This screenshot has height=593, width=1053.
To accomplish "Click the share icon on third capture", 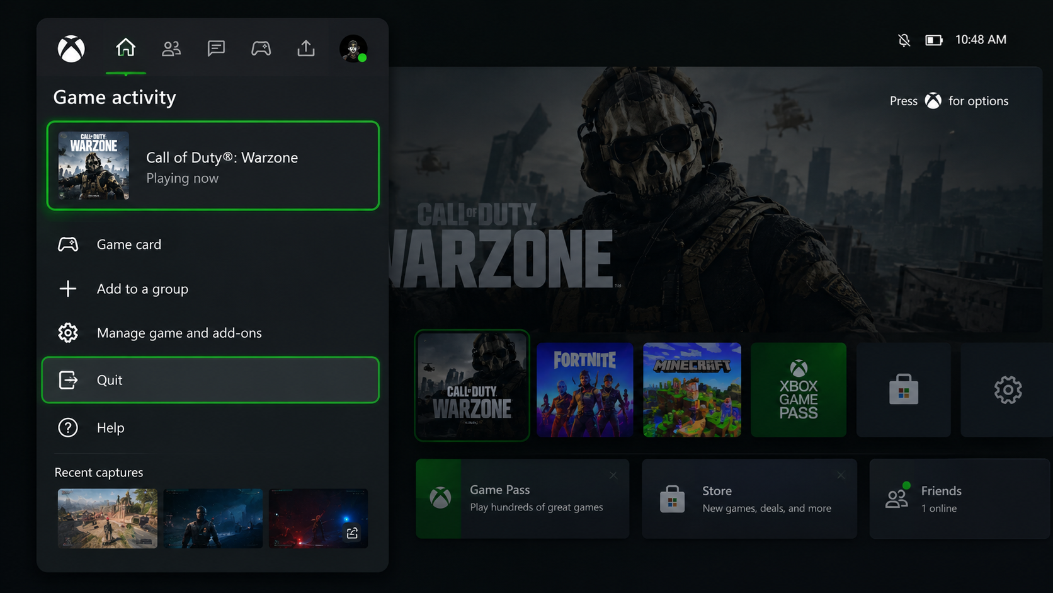I will 352,533.
